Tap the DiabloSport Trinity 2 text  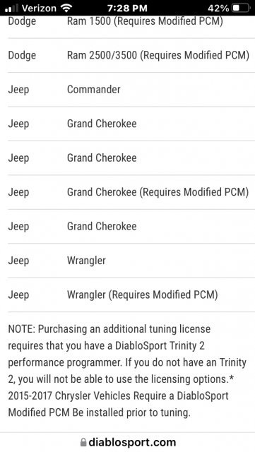click(160, 345)
